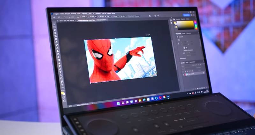
Task: Open the Filtro menu
Action: (90, 13)
